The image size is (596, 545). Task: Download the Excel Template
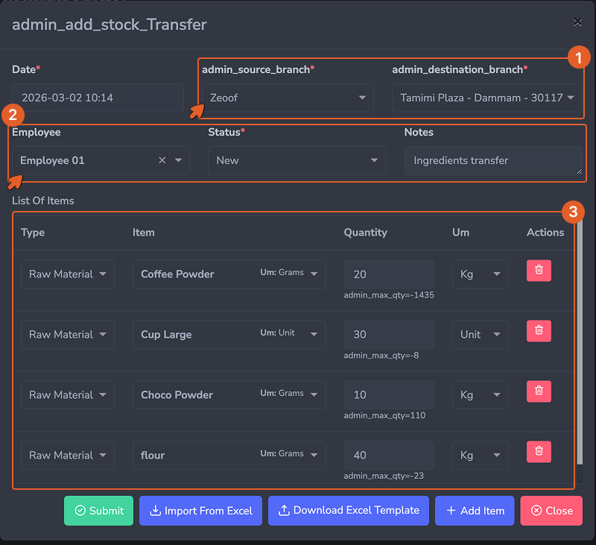click(x=349, y=511)
